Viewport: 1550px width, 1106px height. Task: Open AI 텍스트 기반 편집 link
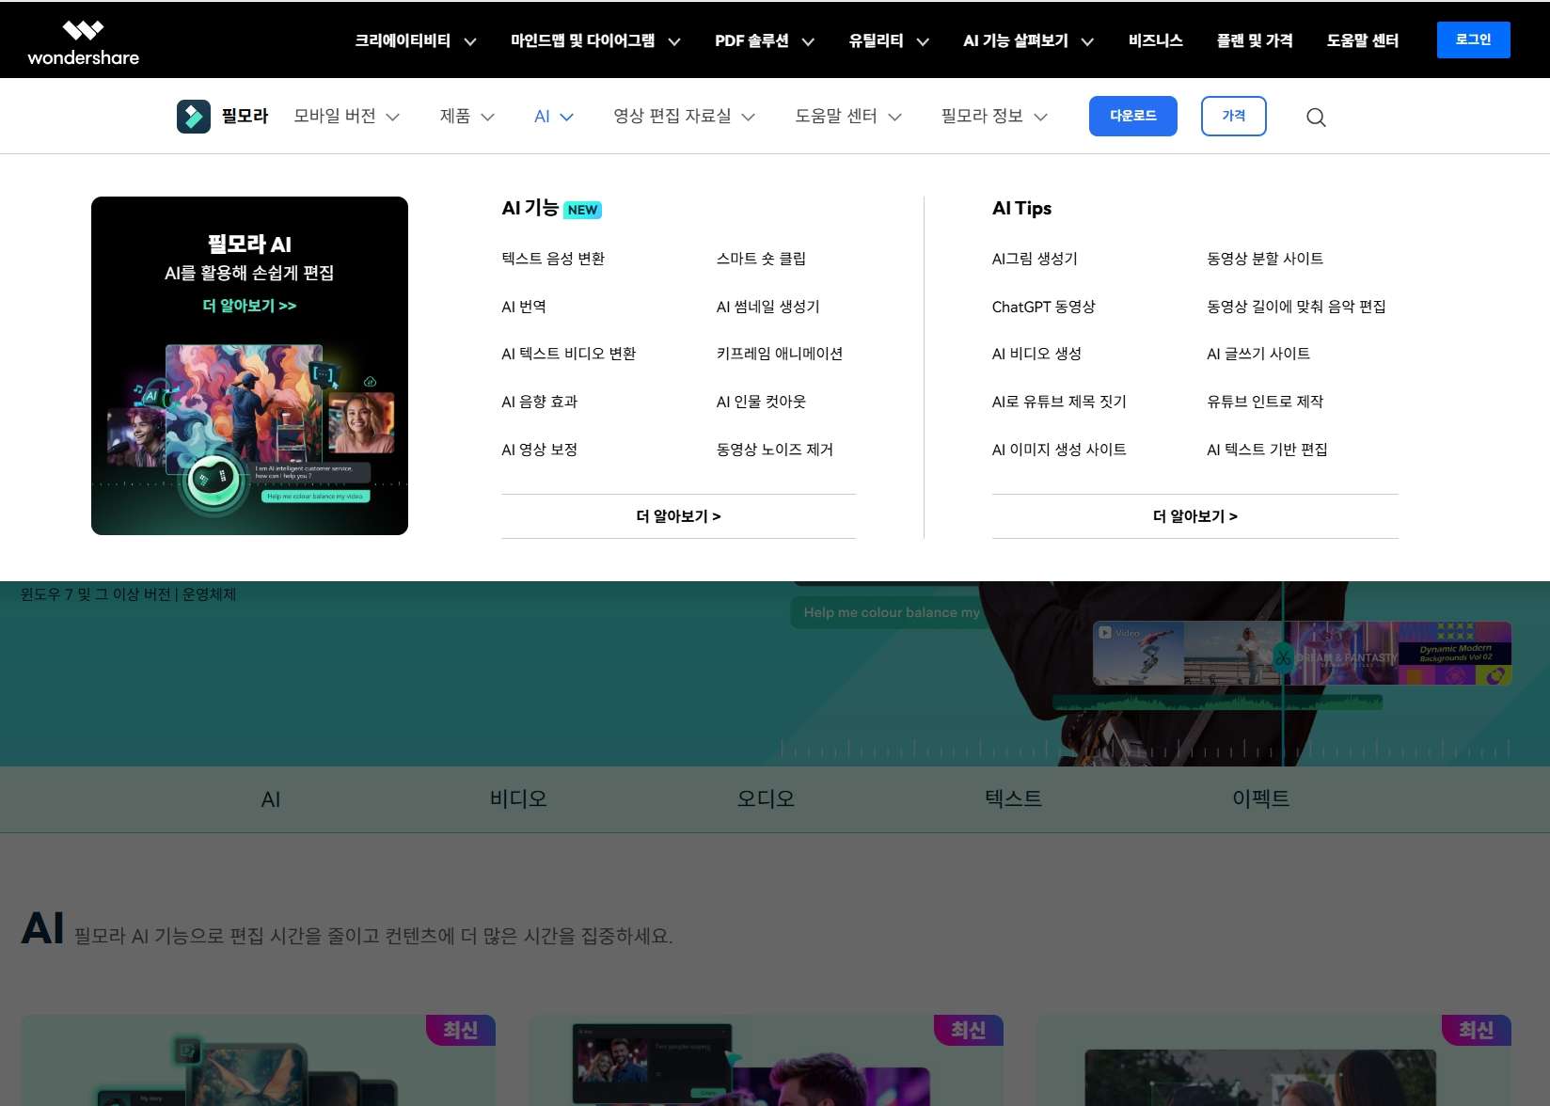(1267, 450)
